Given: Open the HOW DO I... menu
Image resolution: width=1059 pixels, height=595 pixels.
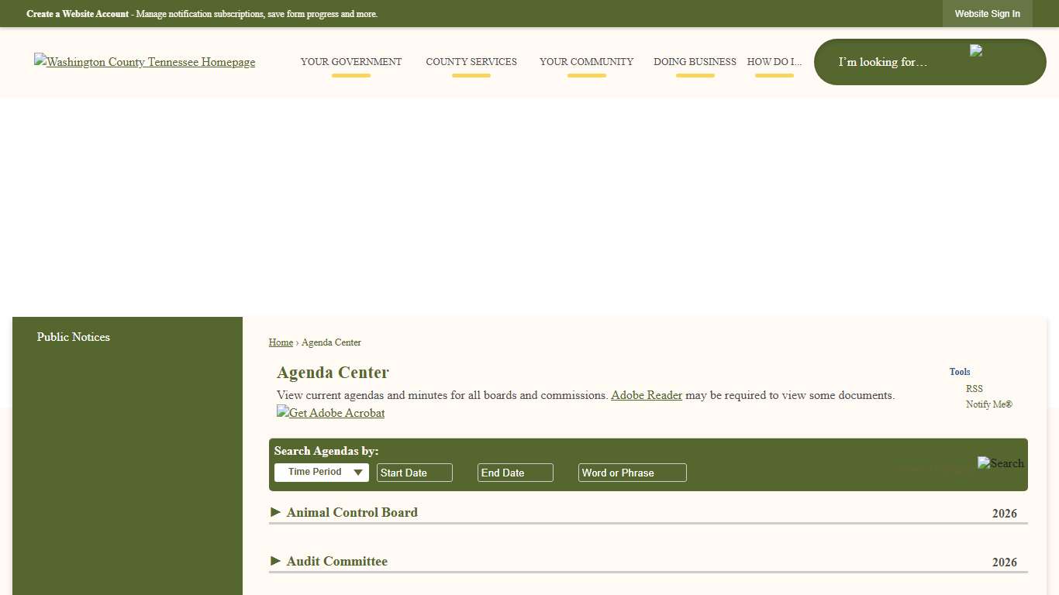Looking at the screenshot, I should tap(774, 62).
